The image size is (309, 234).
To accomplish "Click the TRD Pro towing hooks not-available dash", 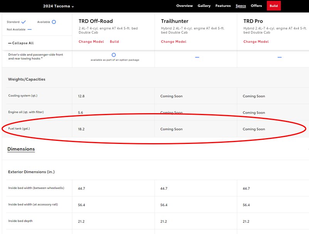I will pyautogui.click(x=279, y=57).
